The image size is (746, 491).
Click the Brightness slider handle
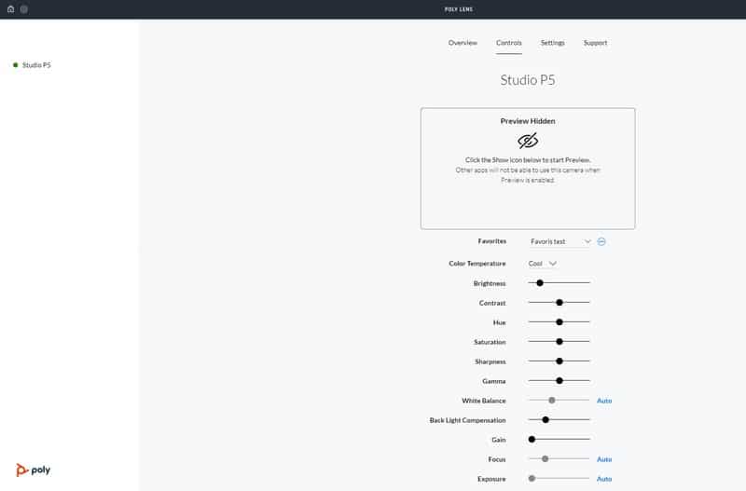pyautogui.click(x=540, y=283)
